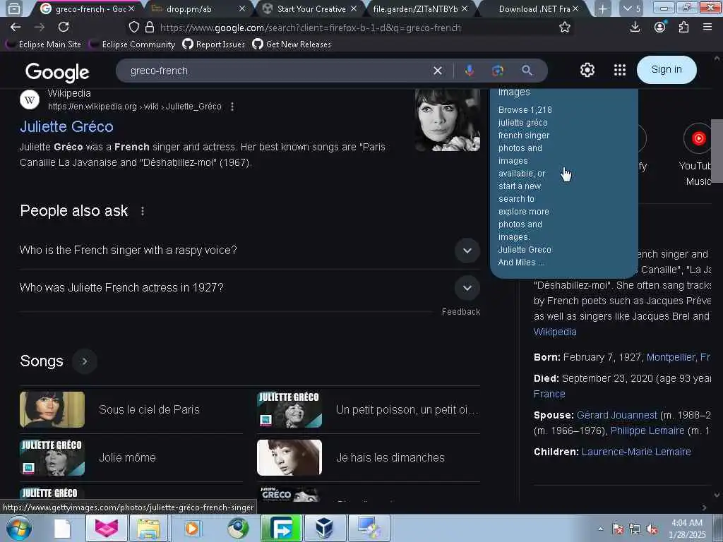The height and width of the screenshot is (542, 723).
Task: Open the list all tabs dropdown
Action: tap(631, 8)
